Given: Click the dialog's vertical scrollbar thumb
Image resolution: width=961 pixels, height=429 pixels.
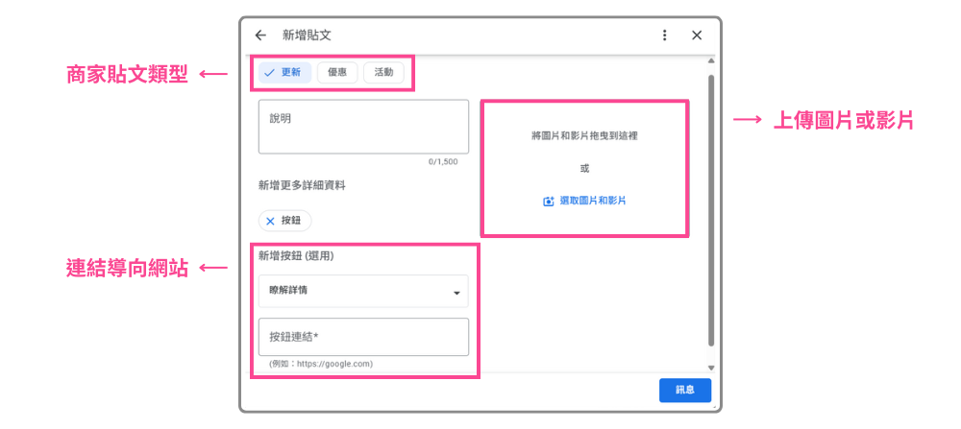Looking at the screenshot, I should click(711, 211).
